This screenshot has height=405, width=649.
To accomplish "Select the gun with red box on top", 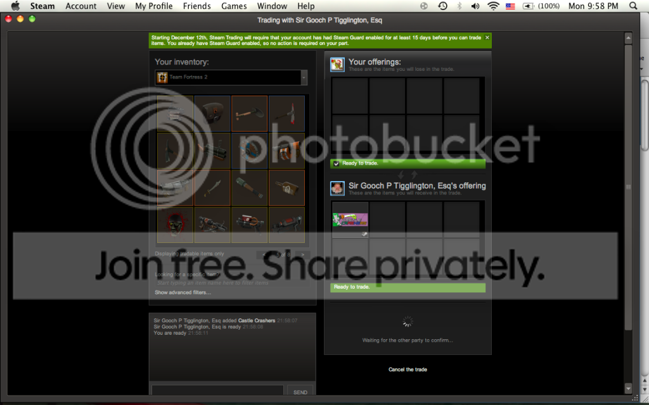I will pyautogui.click(x=249, y=225).
